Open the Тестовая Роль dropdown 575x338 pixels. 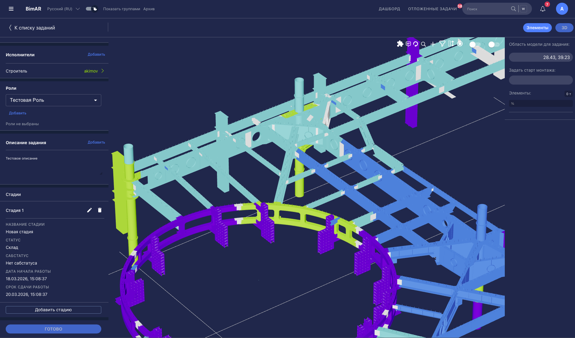pyautogui.click(x=53, y=100)
